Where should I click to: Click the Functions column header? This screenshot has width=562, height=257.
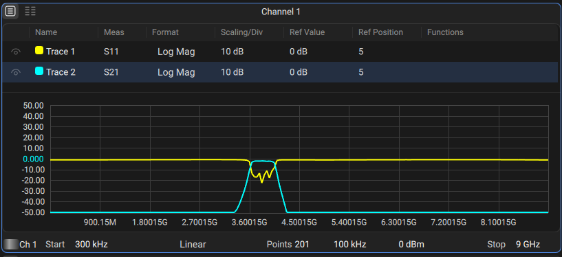445,32
